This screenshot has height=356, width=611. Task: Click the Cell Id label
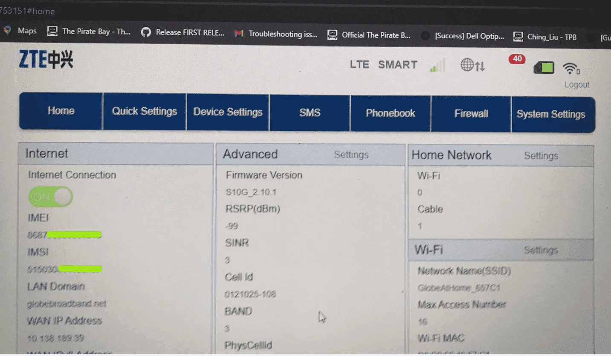(x=239, y=277)
